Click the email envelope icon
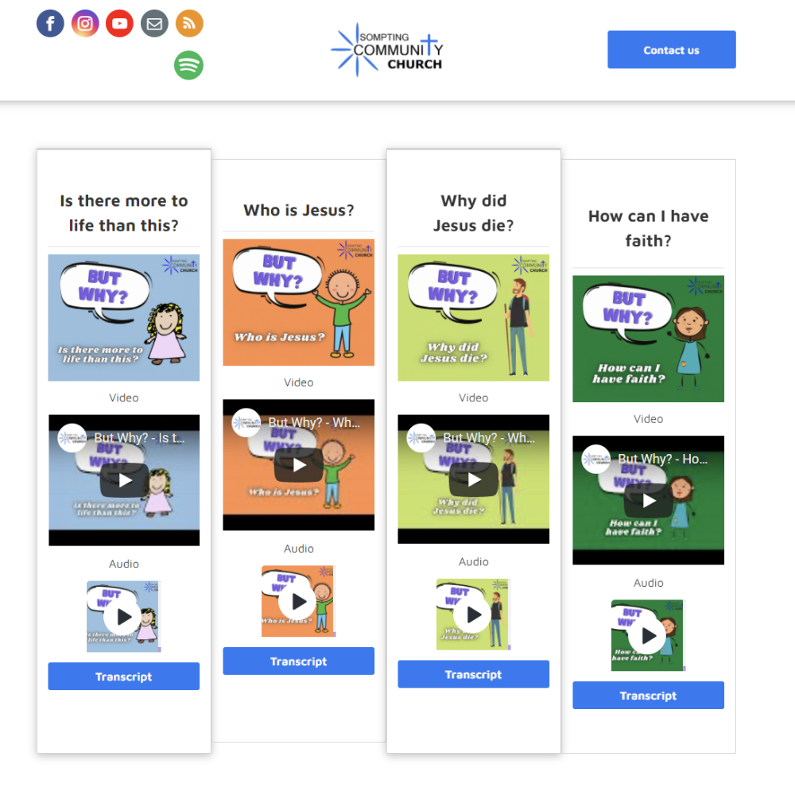Viewport: 795px width, 795px height. 155,23
